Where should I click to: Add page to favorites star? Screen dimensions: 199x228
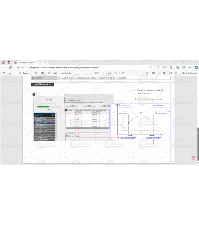[x=150, y=68]
